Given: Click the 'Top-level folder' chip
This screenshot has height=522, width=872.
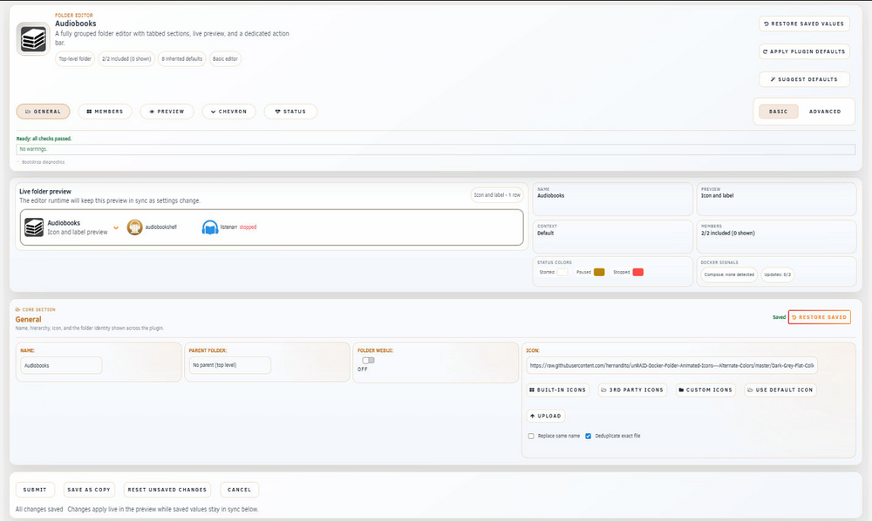Looking at the screenshot, I should (x=75, y=59).
